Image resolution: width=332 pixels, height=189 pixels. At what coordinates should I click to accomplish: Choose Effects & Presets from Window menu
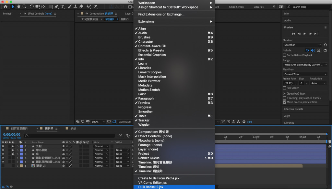coord(174,50)
